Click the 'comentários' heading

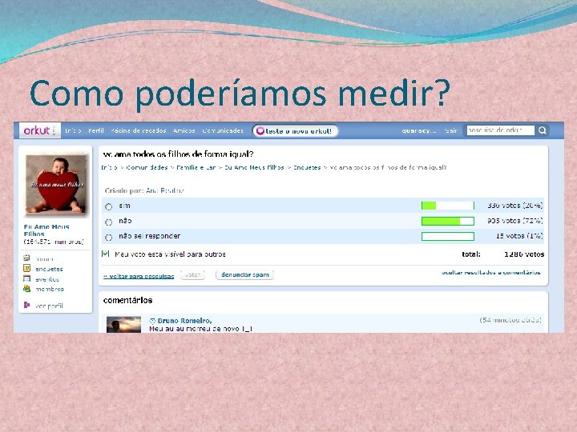click(127, 301)
